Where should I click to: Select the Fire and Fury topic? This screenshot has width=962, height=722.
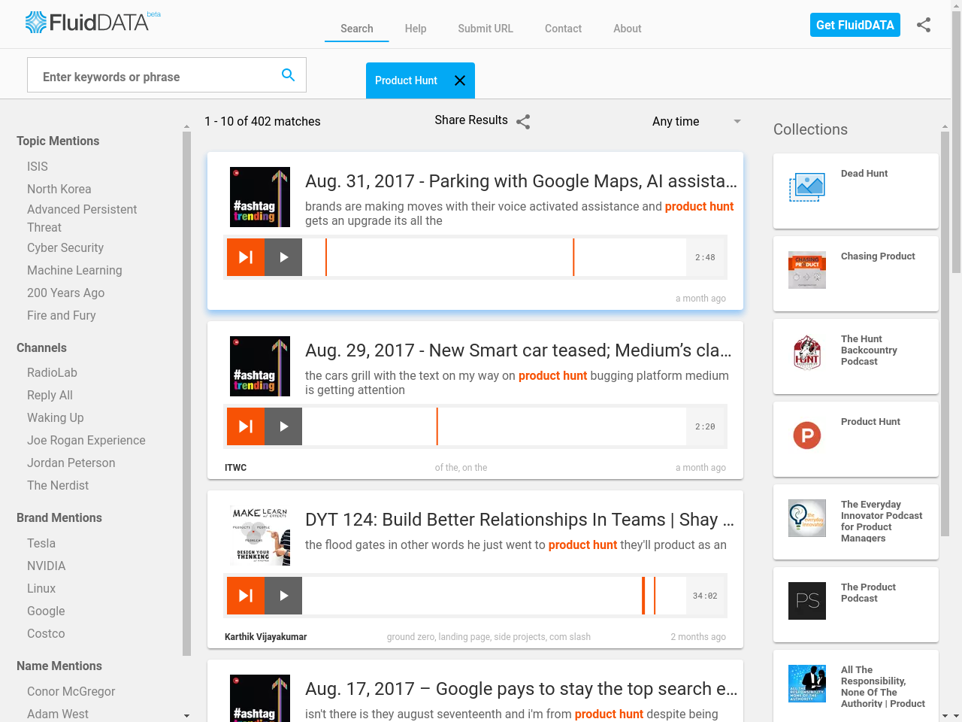click(62, 316)
